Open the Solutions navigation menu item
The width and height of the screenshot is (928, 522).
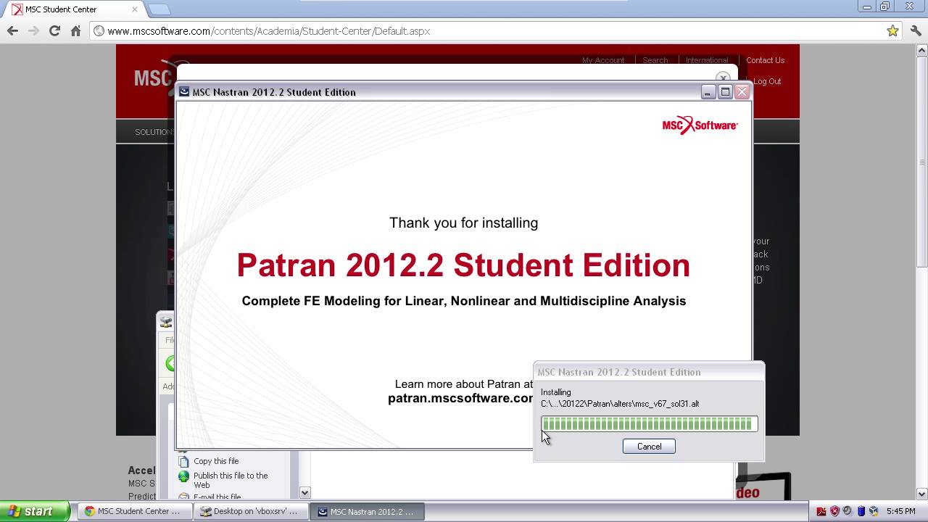coord(154,132)
